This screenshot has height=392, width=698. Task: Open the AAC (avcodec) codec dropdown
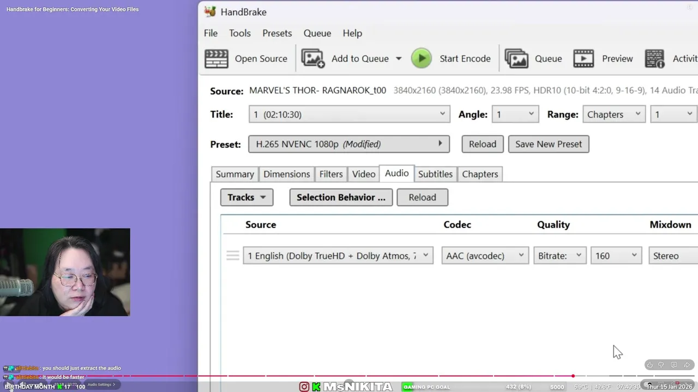pos(485,256)
